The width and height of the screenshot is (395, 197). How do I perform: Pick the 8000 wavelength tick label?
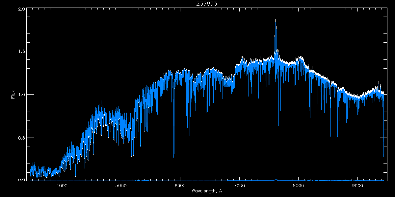[299, 186]
